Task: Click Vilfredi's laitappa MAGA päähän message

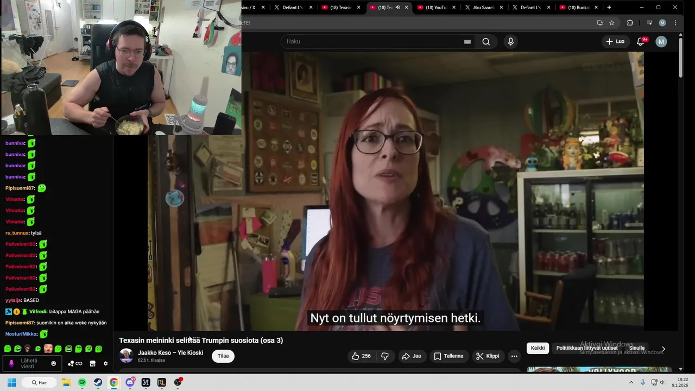Action: coord(52,312)
